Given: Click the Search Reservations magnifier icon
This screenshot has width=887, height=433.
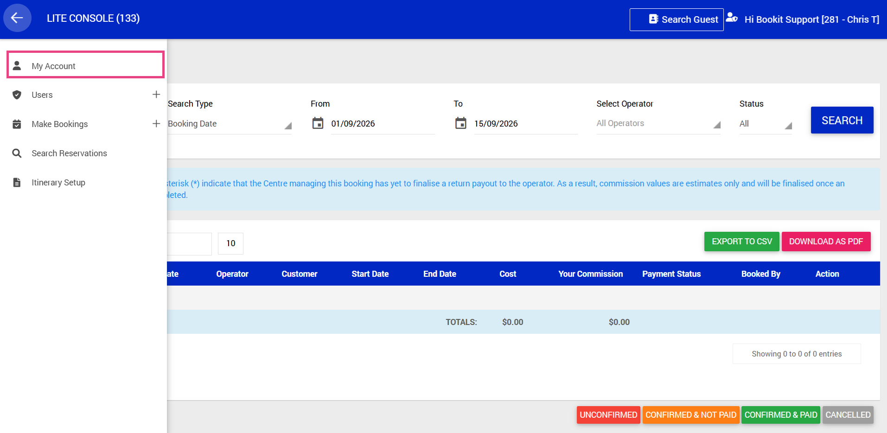Looking at the screenshot, I should pyautogui.click(x=17, y=153).
